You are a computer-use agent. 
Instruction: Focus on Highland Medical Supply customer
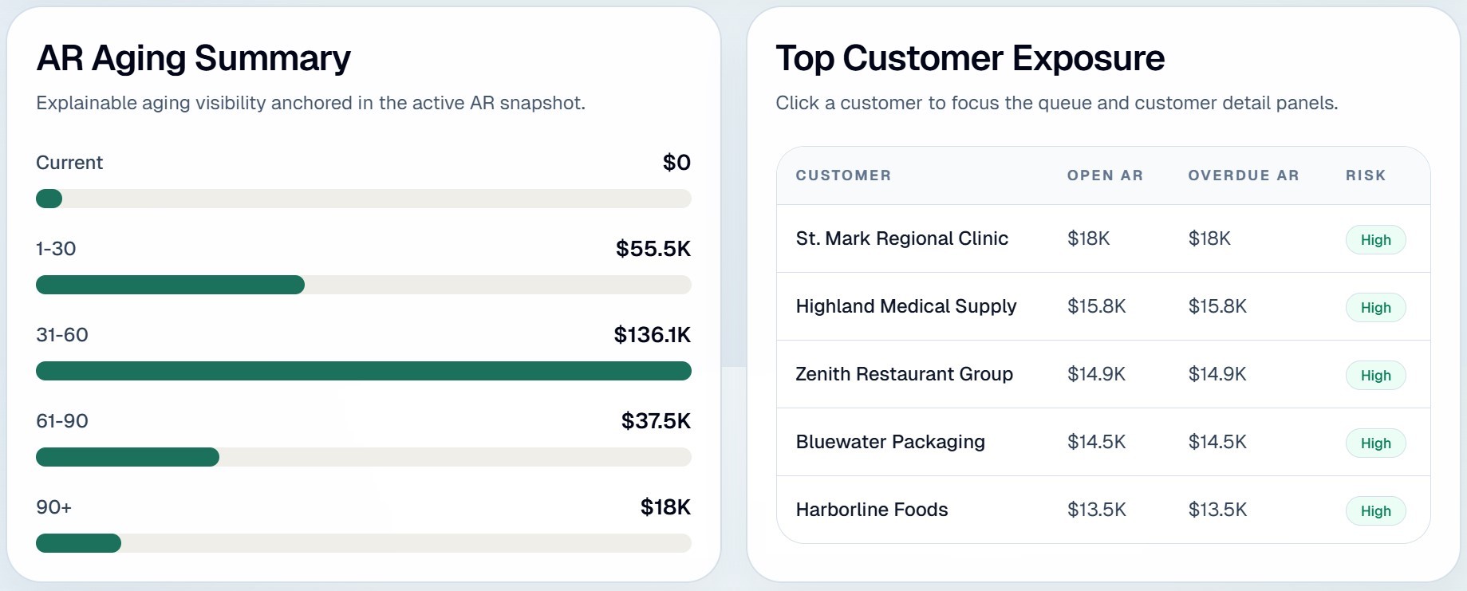click(905, 306)
